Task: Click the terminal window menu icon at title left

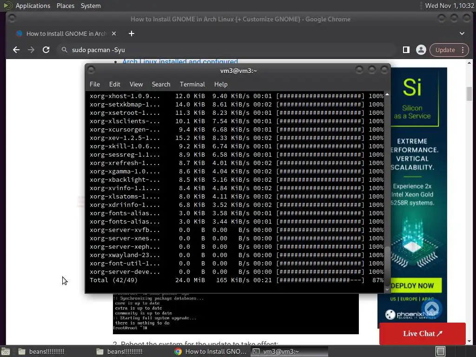Action: (91, 70)
